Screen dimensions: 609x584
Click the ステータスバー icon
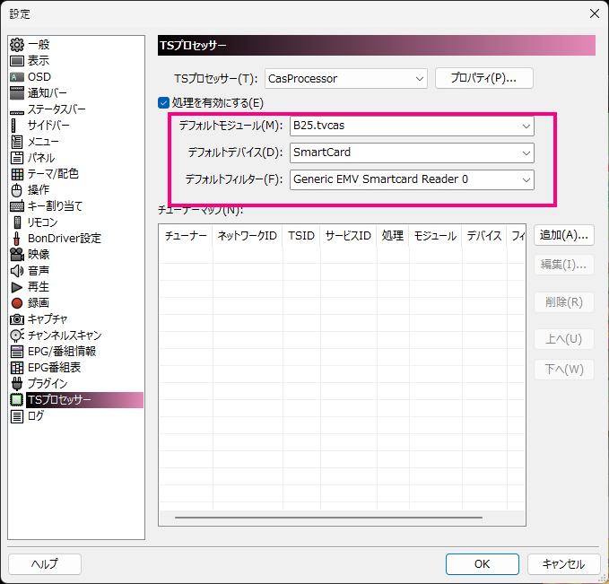tap(17, 112)
